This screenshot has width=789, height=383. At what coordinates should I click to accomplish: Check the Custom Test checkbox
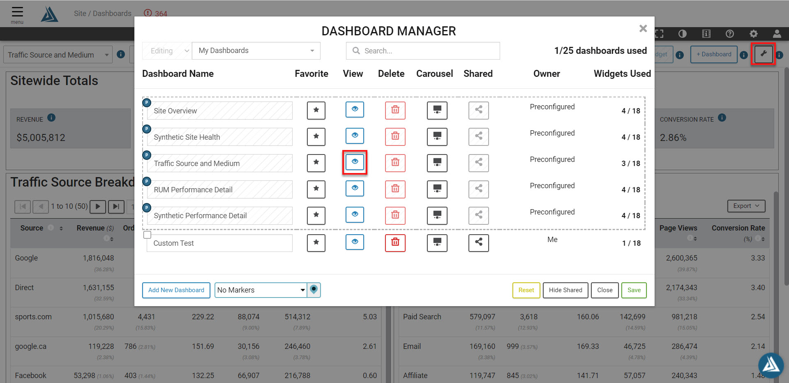coord(147,235)
